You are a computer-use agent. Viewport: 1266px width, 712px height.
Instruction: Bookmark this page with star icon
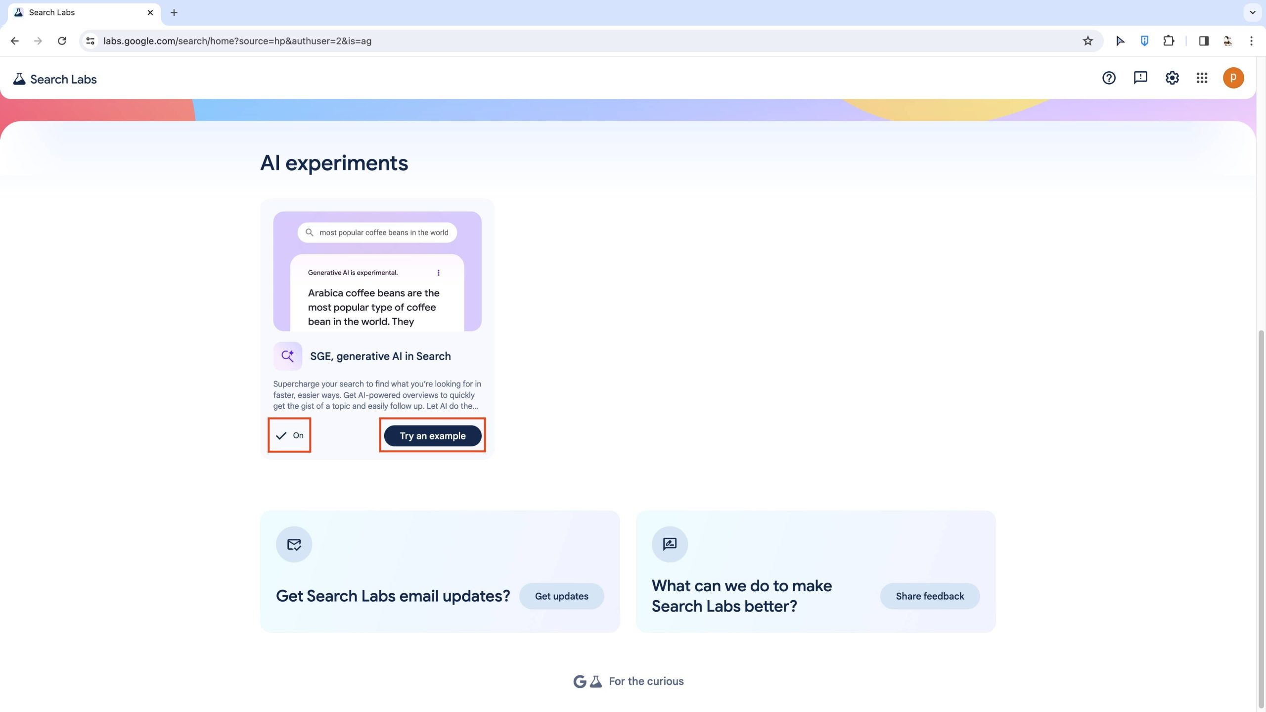(x=1087, y=41)
